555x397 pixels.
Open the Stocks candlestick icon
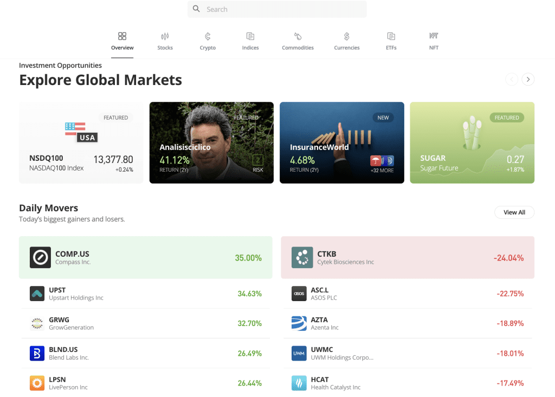click(x=165, y=36)
